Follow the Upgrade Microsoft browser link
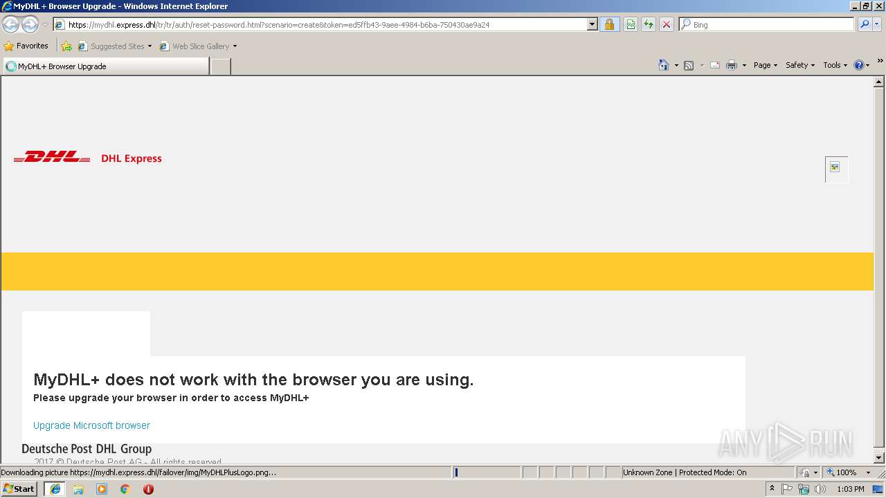Image resolution: width=886 pixels, height=498 pixels. (91, 425)
